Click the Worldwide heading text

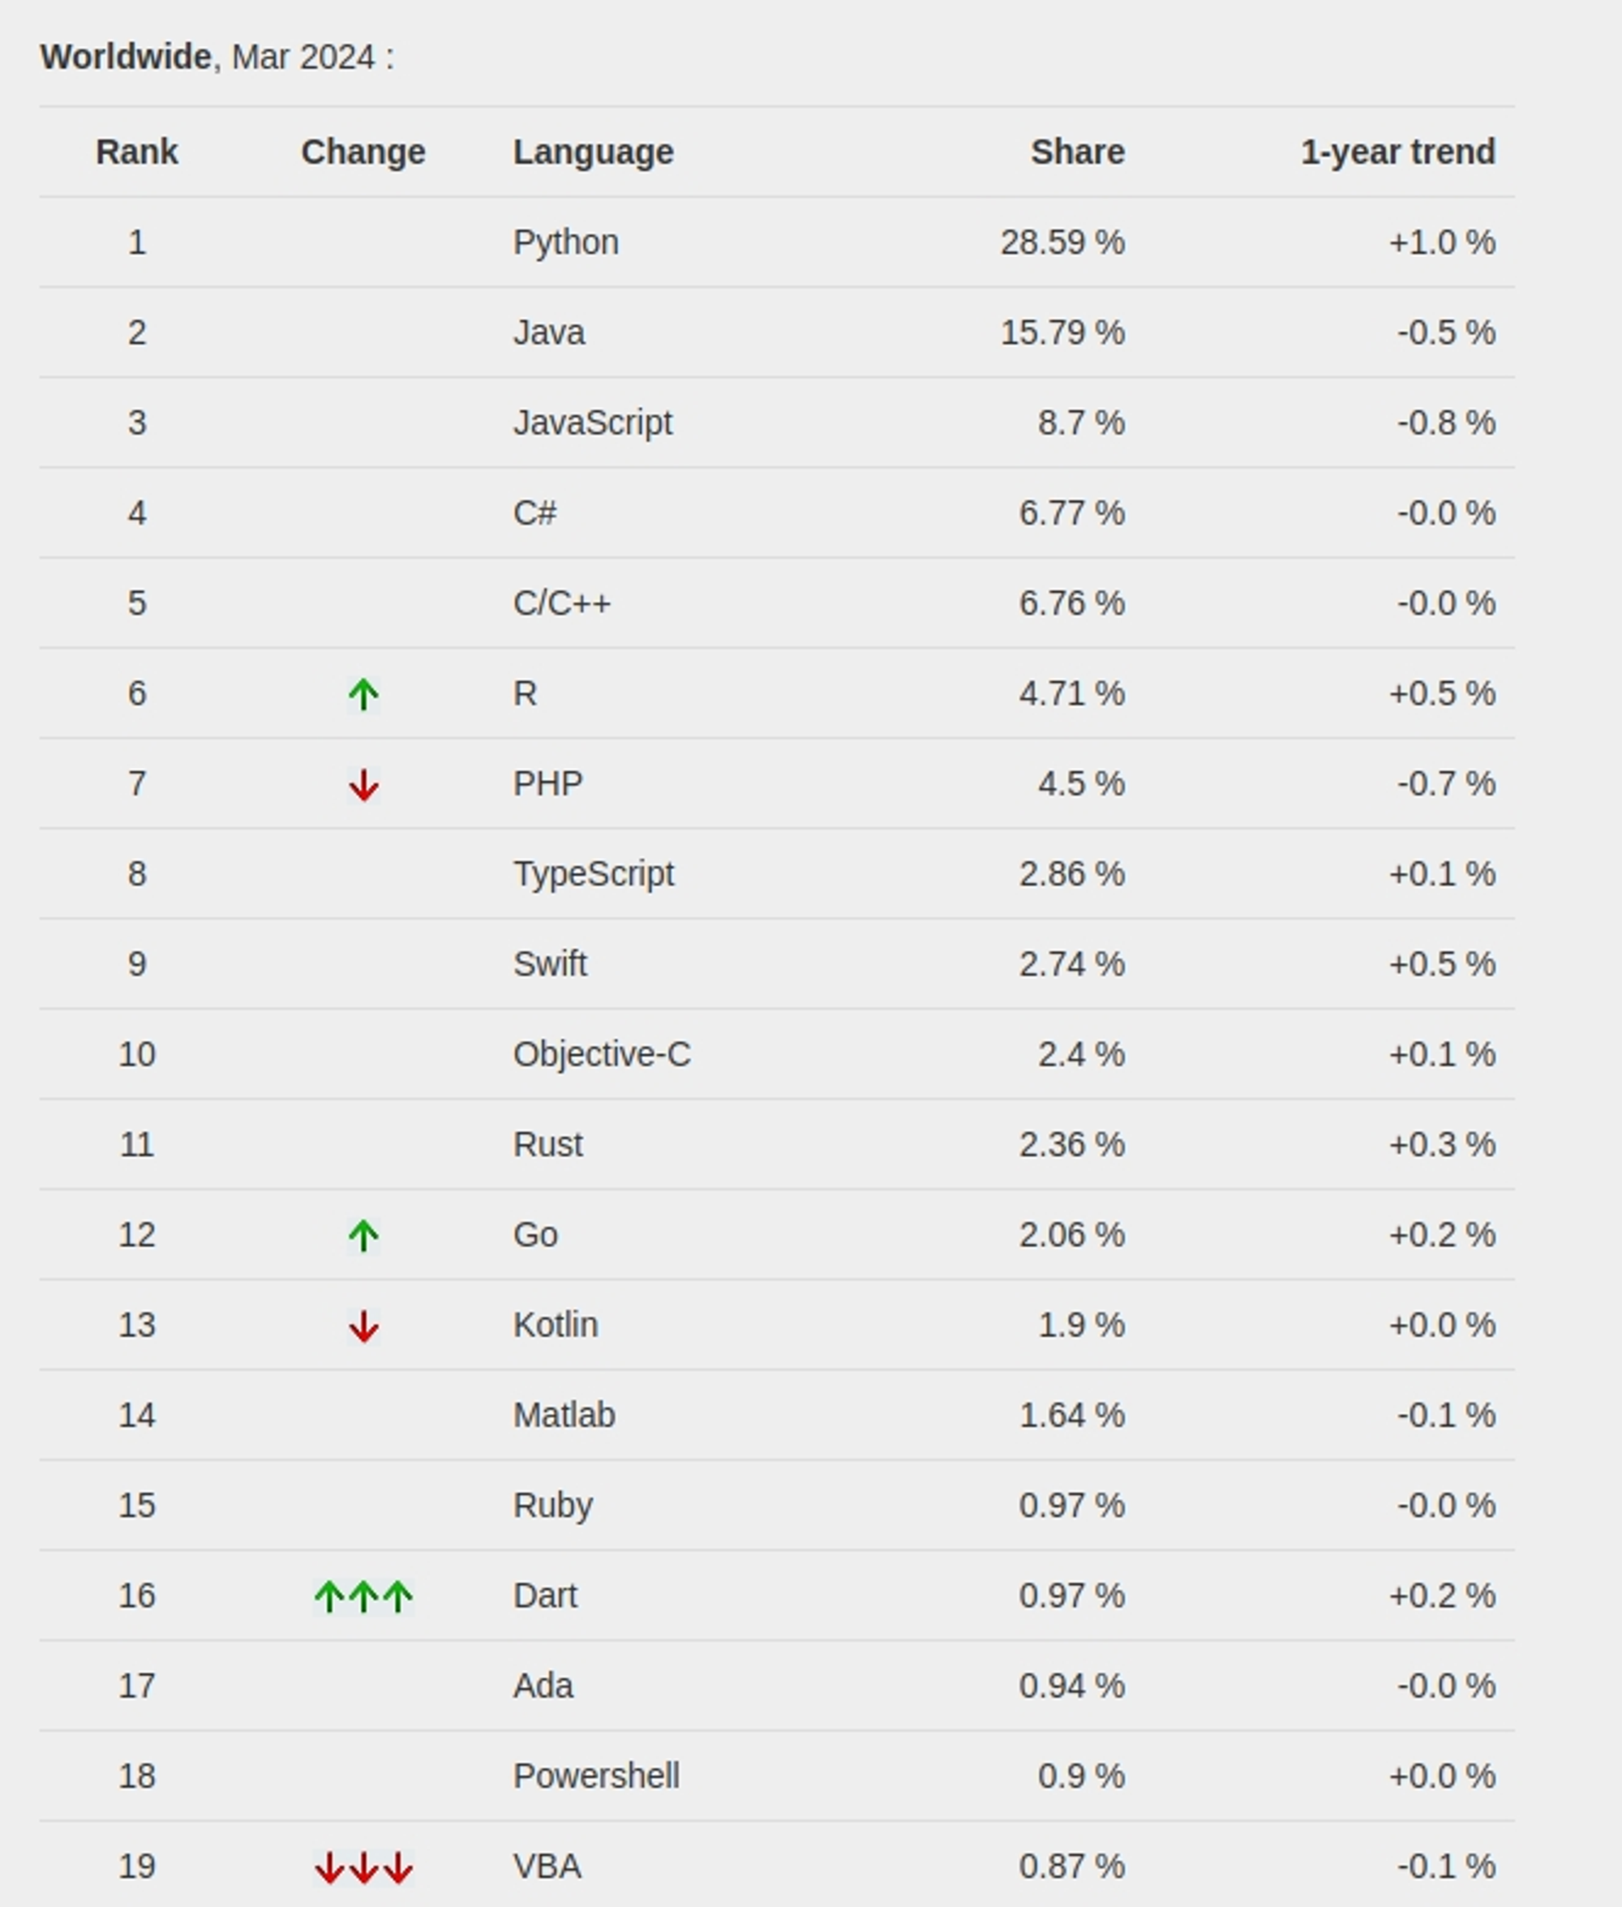tap(126, 57)
